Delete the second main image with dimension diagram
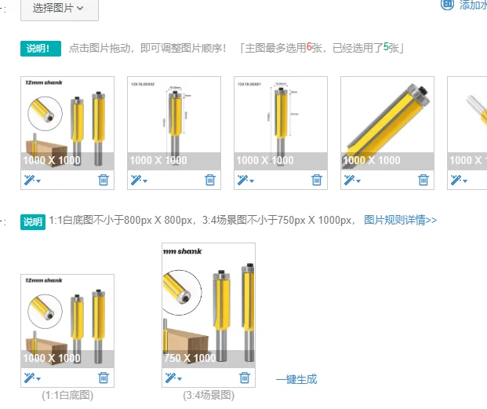 [x=210, y=180]
